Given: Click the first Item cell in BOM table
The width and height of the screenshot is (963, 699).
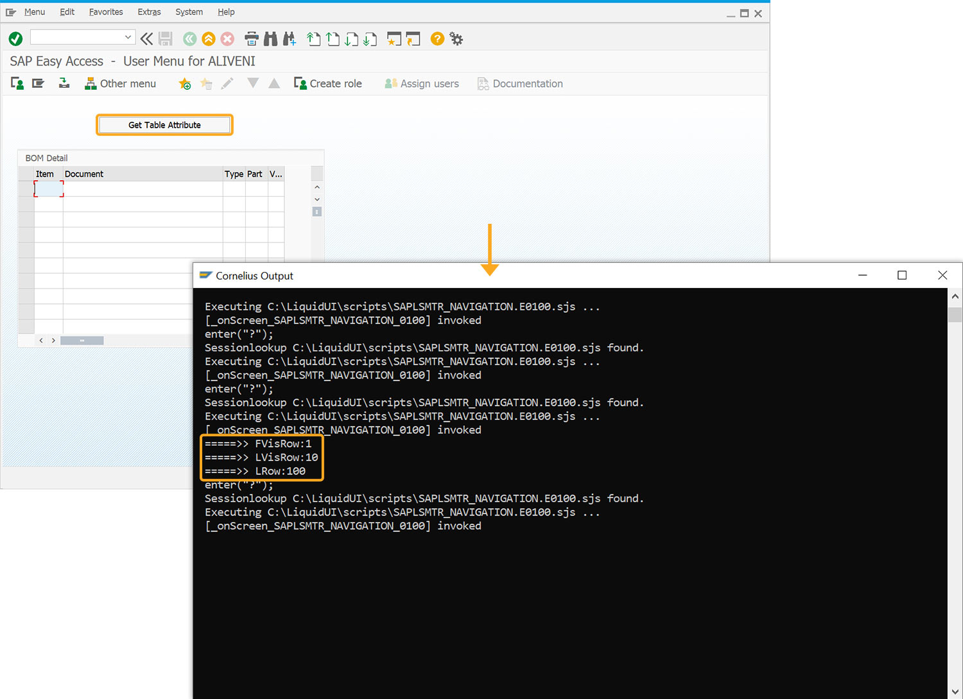Looking at the screenshot, I should pyautogui.click(x=49, y=189).
